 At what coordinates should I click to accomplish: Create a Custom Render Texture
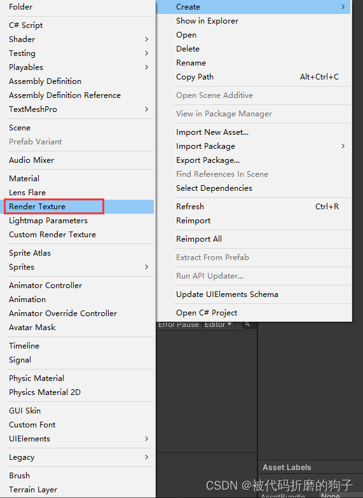click(x=78, y=235)
